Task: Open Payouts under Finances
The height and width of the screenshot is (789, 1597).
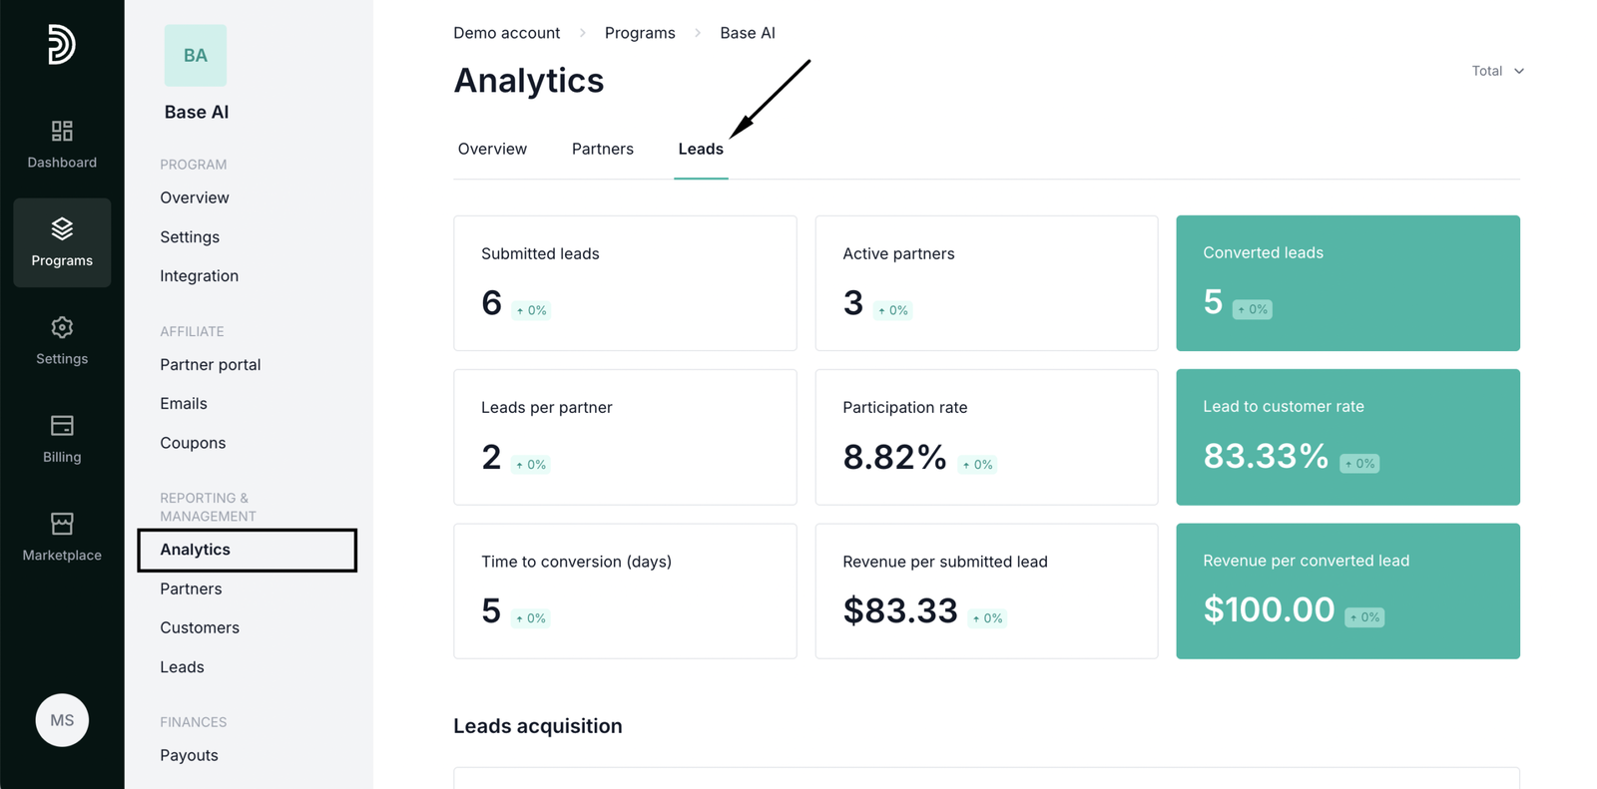Action: (x=189, y=755)
